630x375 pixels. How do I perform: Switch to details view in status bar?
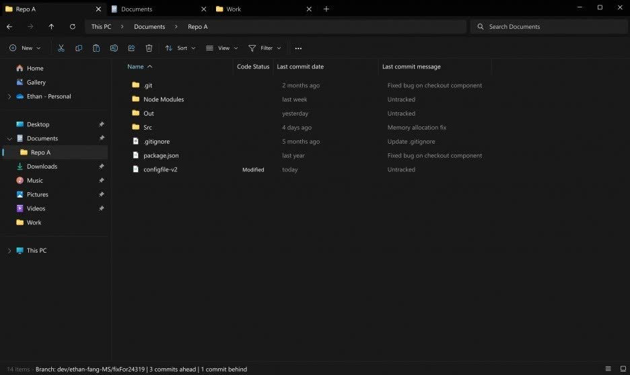[608, 369]
